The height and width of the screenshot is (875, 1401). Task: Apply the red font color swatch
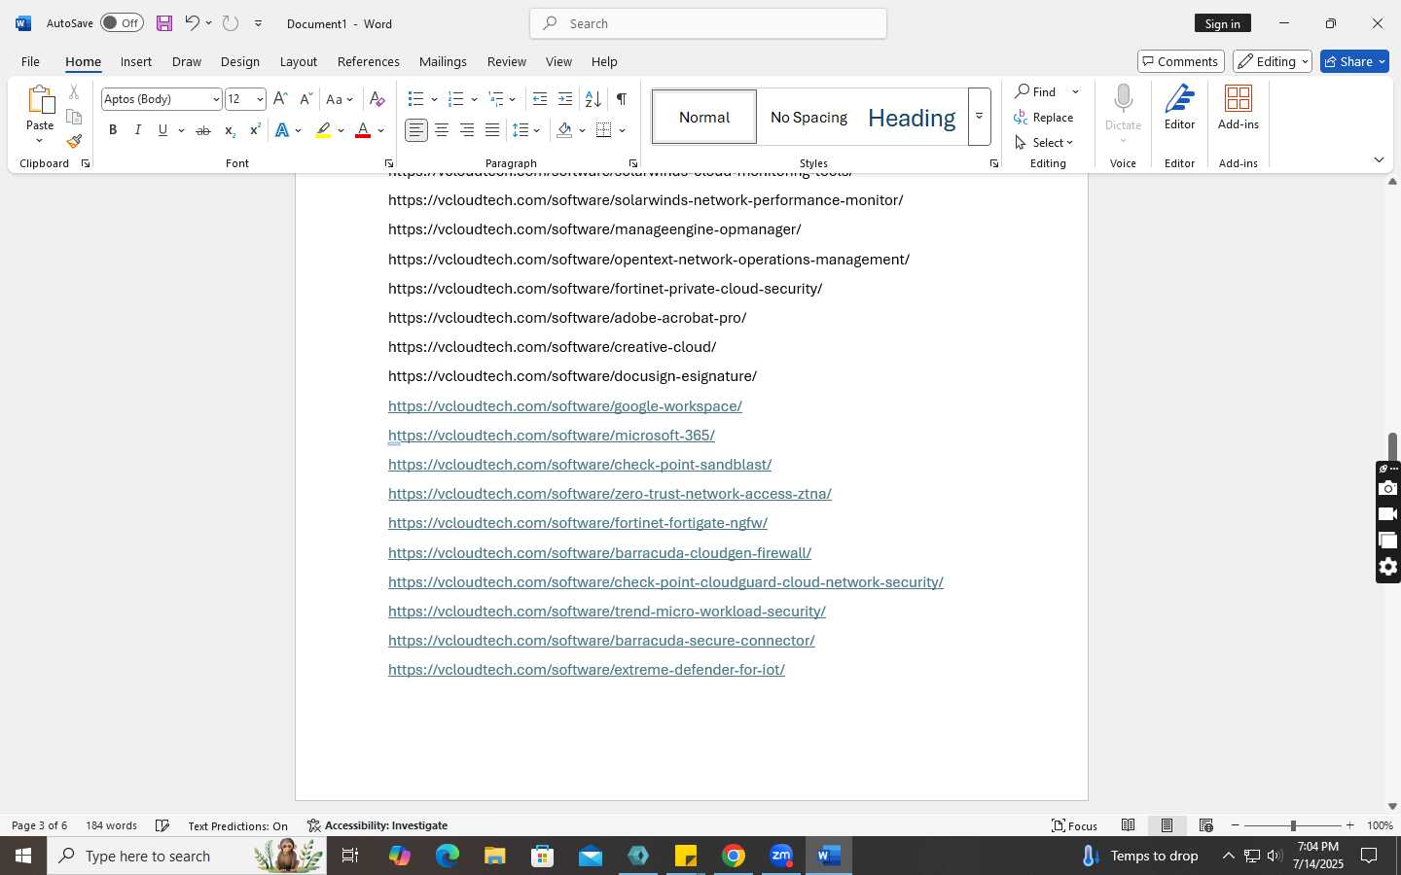tap(363, 130)
